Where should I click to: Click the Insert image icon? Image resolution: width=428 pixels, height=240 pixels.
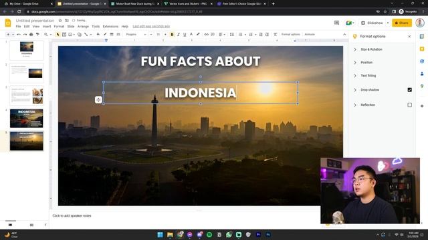[70, 35]
